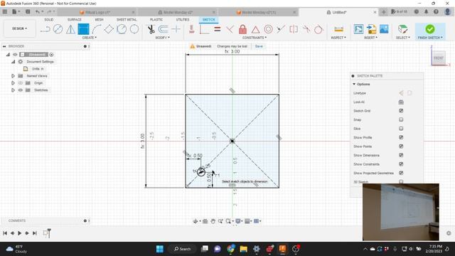The image size is (455, 256).
Task: Select the triangle polygon tool
Action: (70, 29)
